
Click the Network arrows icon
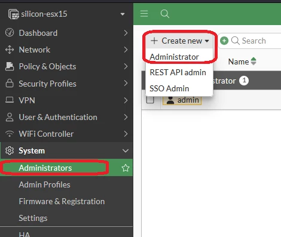(x=10, y=50)
